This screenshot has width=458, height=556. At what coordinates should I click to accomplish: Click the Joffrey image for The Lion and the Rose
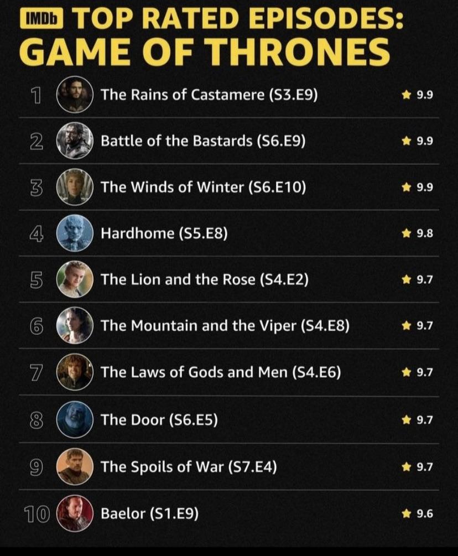[75, 279]
